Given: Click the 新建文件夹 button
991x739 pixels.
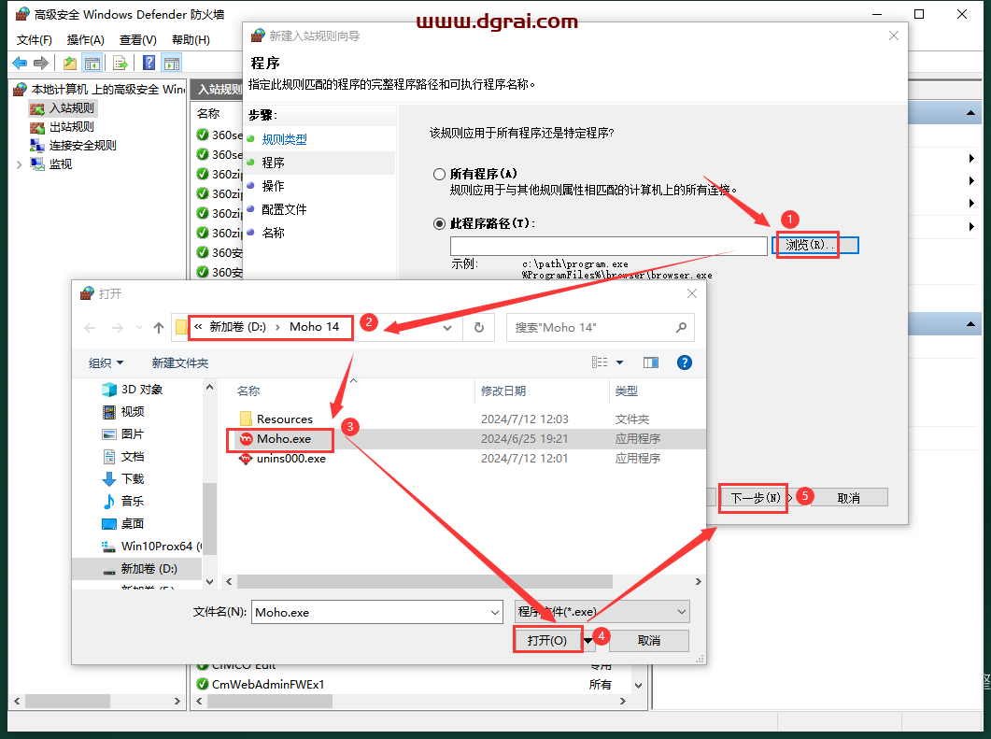Looking at the screenshot, I should click(x=180, y=362).
